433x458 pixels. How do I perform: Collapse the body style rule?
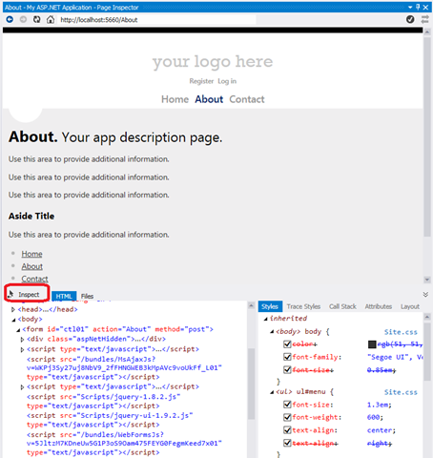pos(272,332)
